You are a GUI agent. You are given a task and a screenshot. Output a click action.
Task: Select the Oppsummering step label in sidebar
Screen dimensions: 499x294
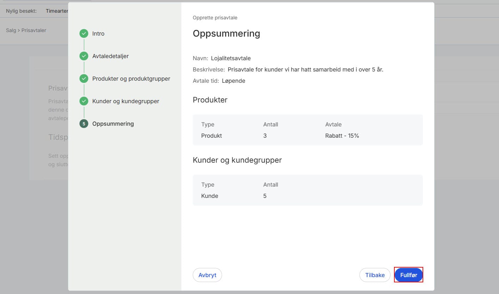tap(113, 124)
